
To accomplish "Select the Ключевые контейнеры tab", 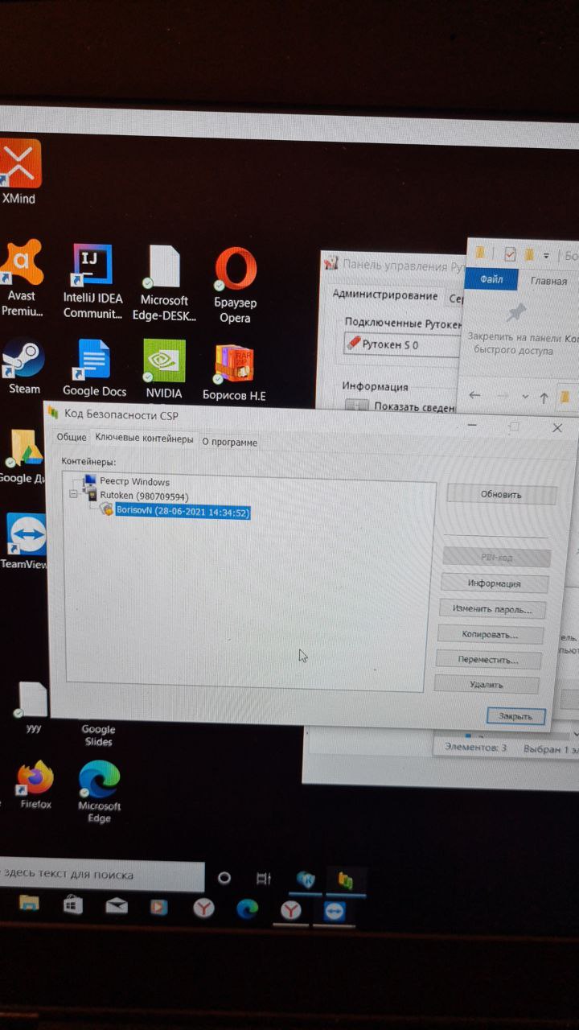I will (x=144, y=439).
